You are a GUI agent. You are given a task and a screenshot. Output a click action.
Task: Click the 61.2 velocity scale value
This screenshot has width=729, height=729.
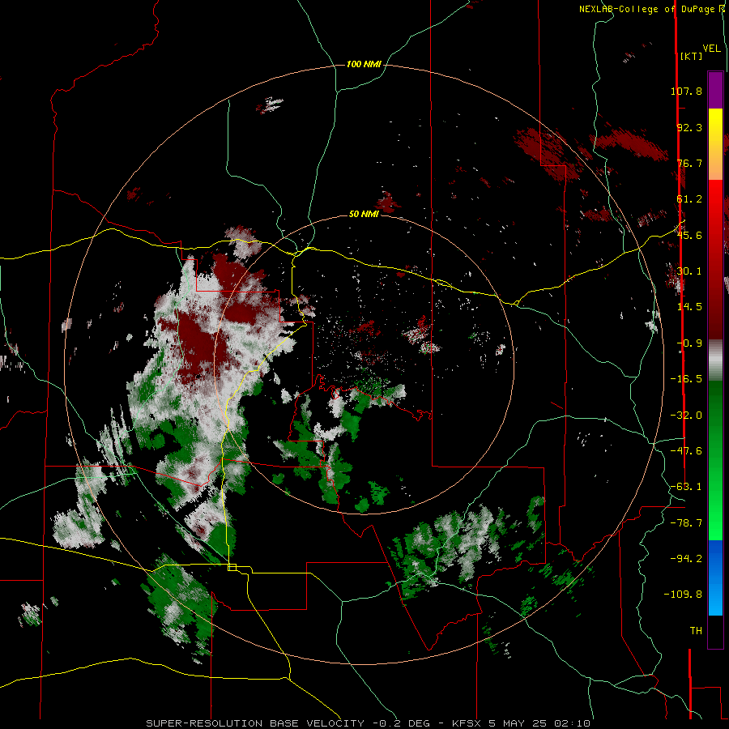689,199
